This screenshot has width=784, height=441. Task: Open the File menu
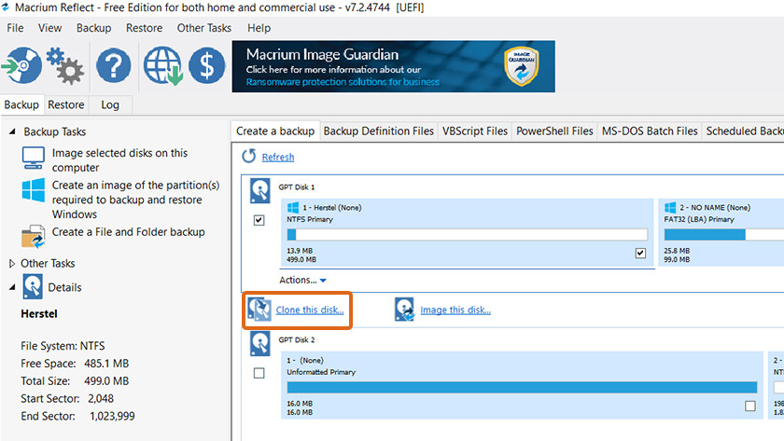pos(15,28)
